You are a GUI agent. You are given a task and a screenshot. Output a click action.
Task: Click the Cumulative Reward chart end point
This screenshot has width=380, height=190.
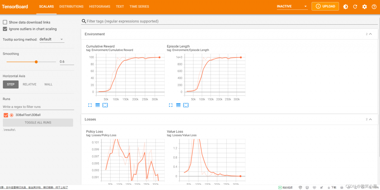159,57
